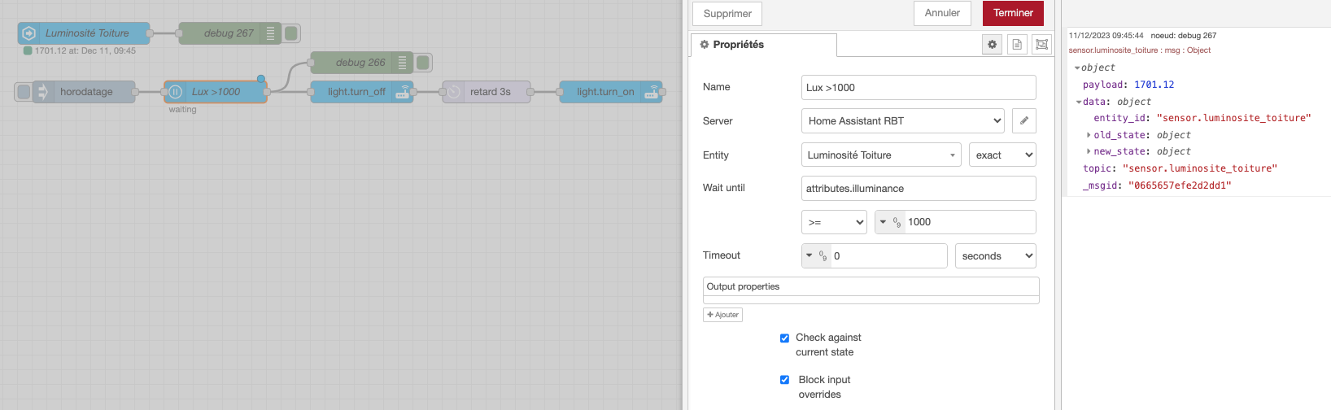Toggle the debug 267 node output button

pos(291,33)
